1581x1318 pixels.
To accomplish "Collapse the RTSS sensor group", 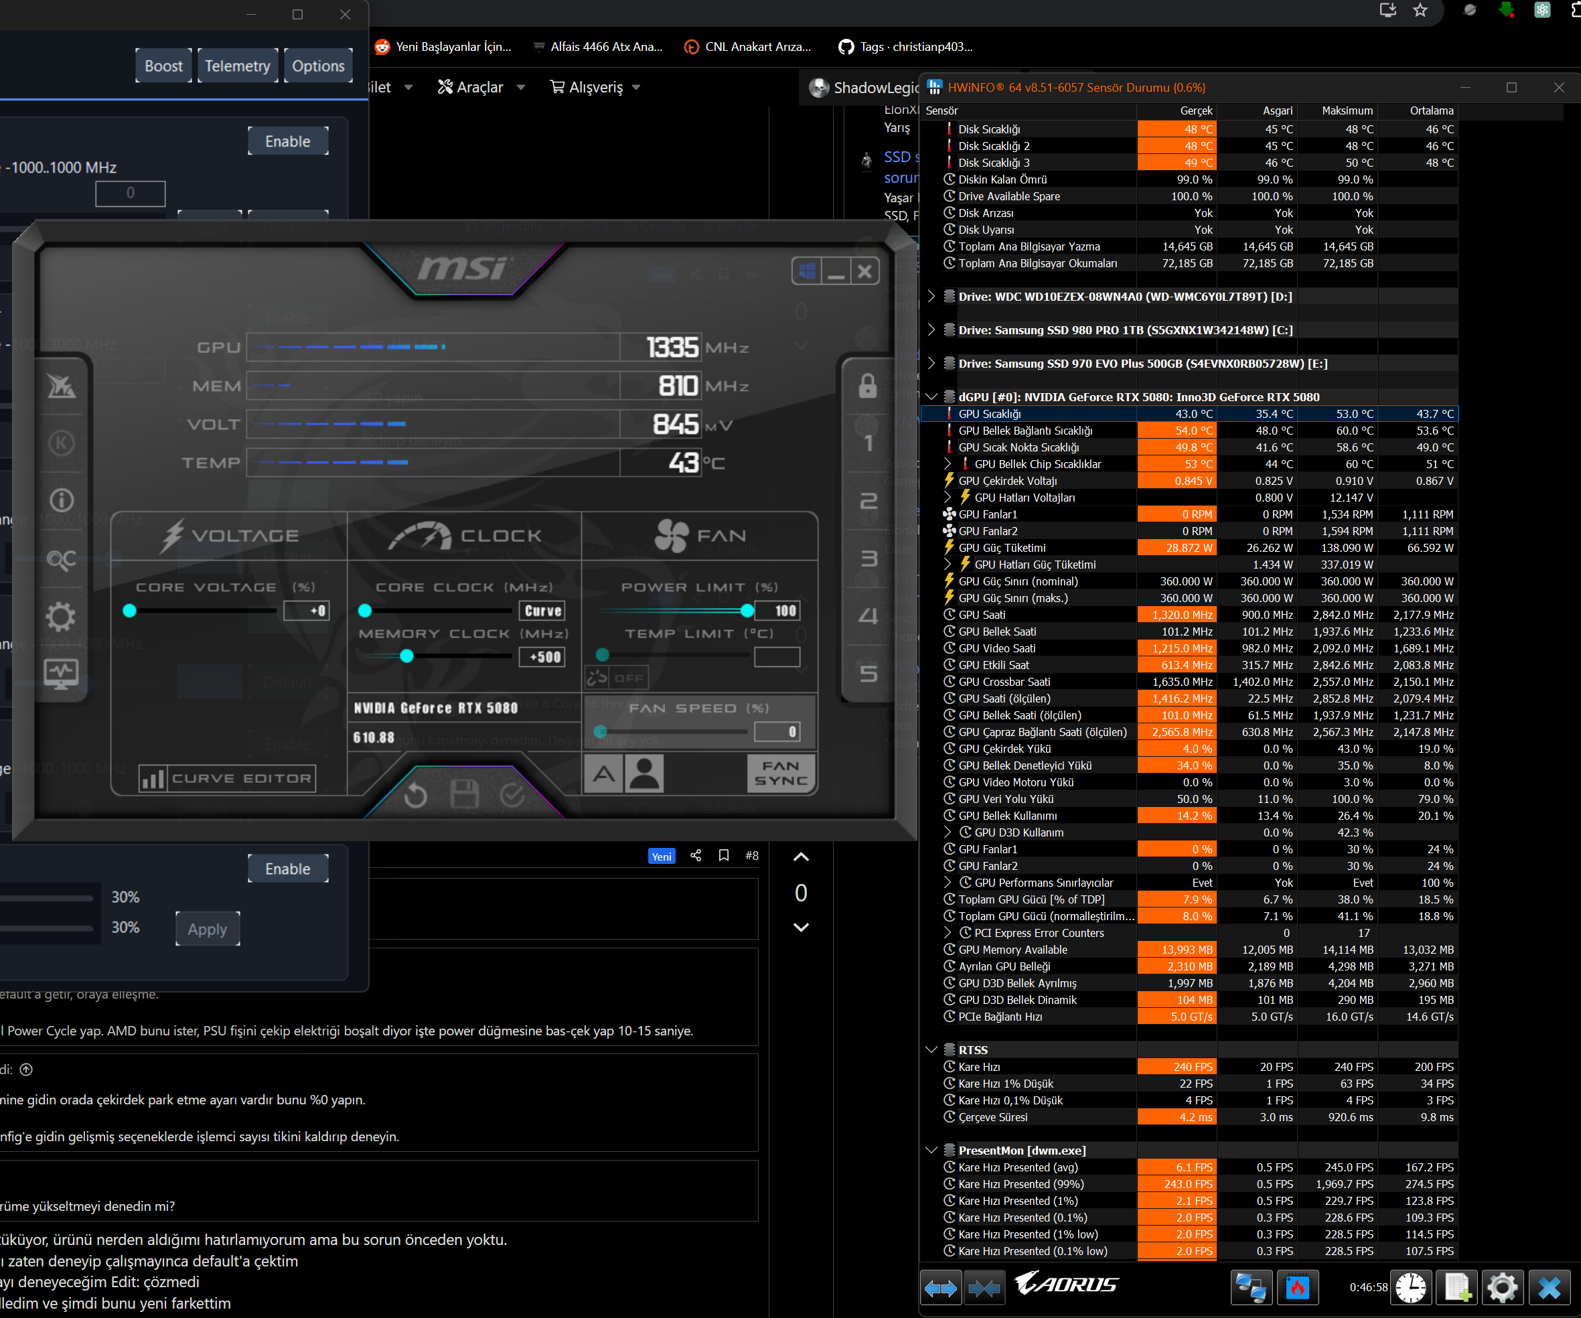I will [x=931, y=1050].
